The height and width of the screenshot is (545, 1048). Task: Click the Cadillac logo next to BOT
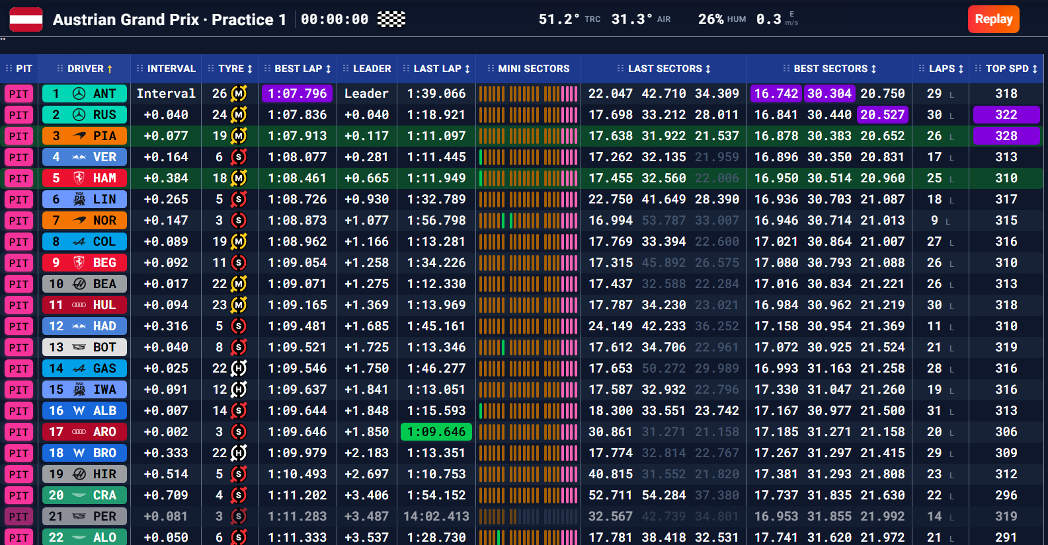point(79,347)
